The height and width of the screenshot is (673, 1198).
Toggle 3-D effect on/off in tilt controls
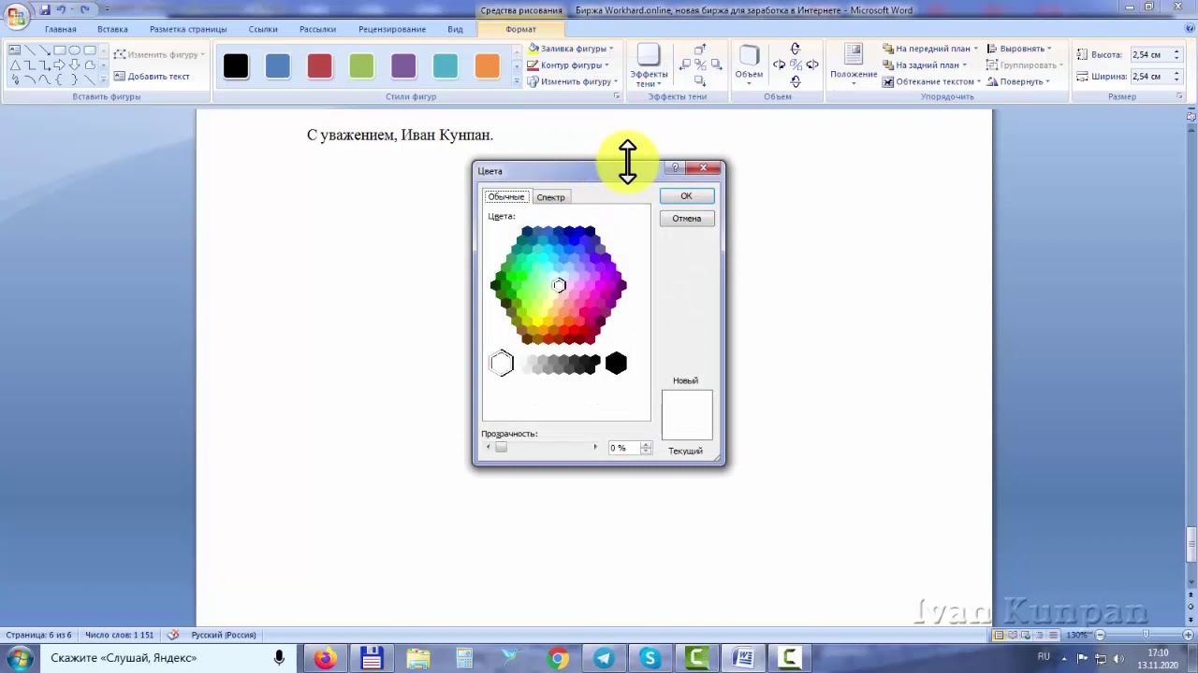[x=796, y=64]
